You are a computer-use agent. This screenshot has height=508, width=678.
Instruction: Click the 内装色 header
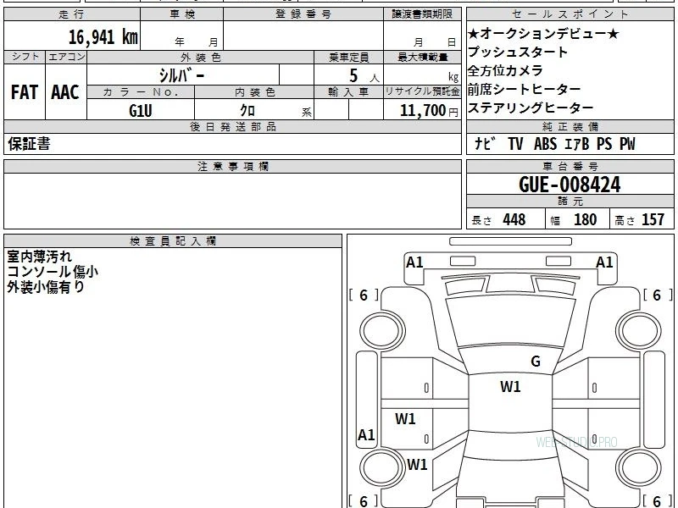click(x=254, y=92)
